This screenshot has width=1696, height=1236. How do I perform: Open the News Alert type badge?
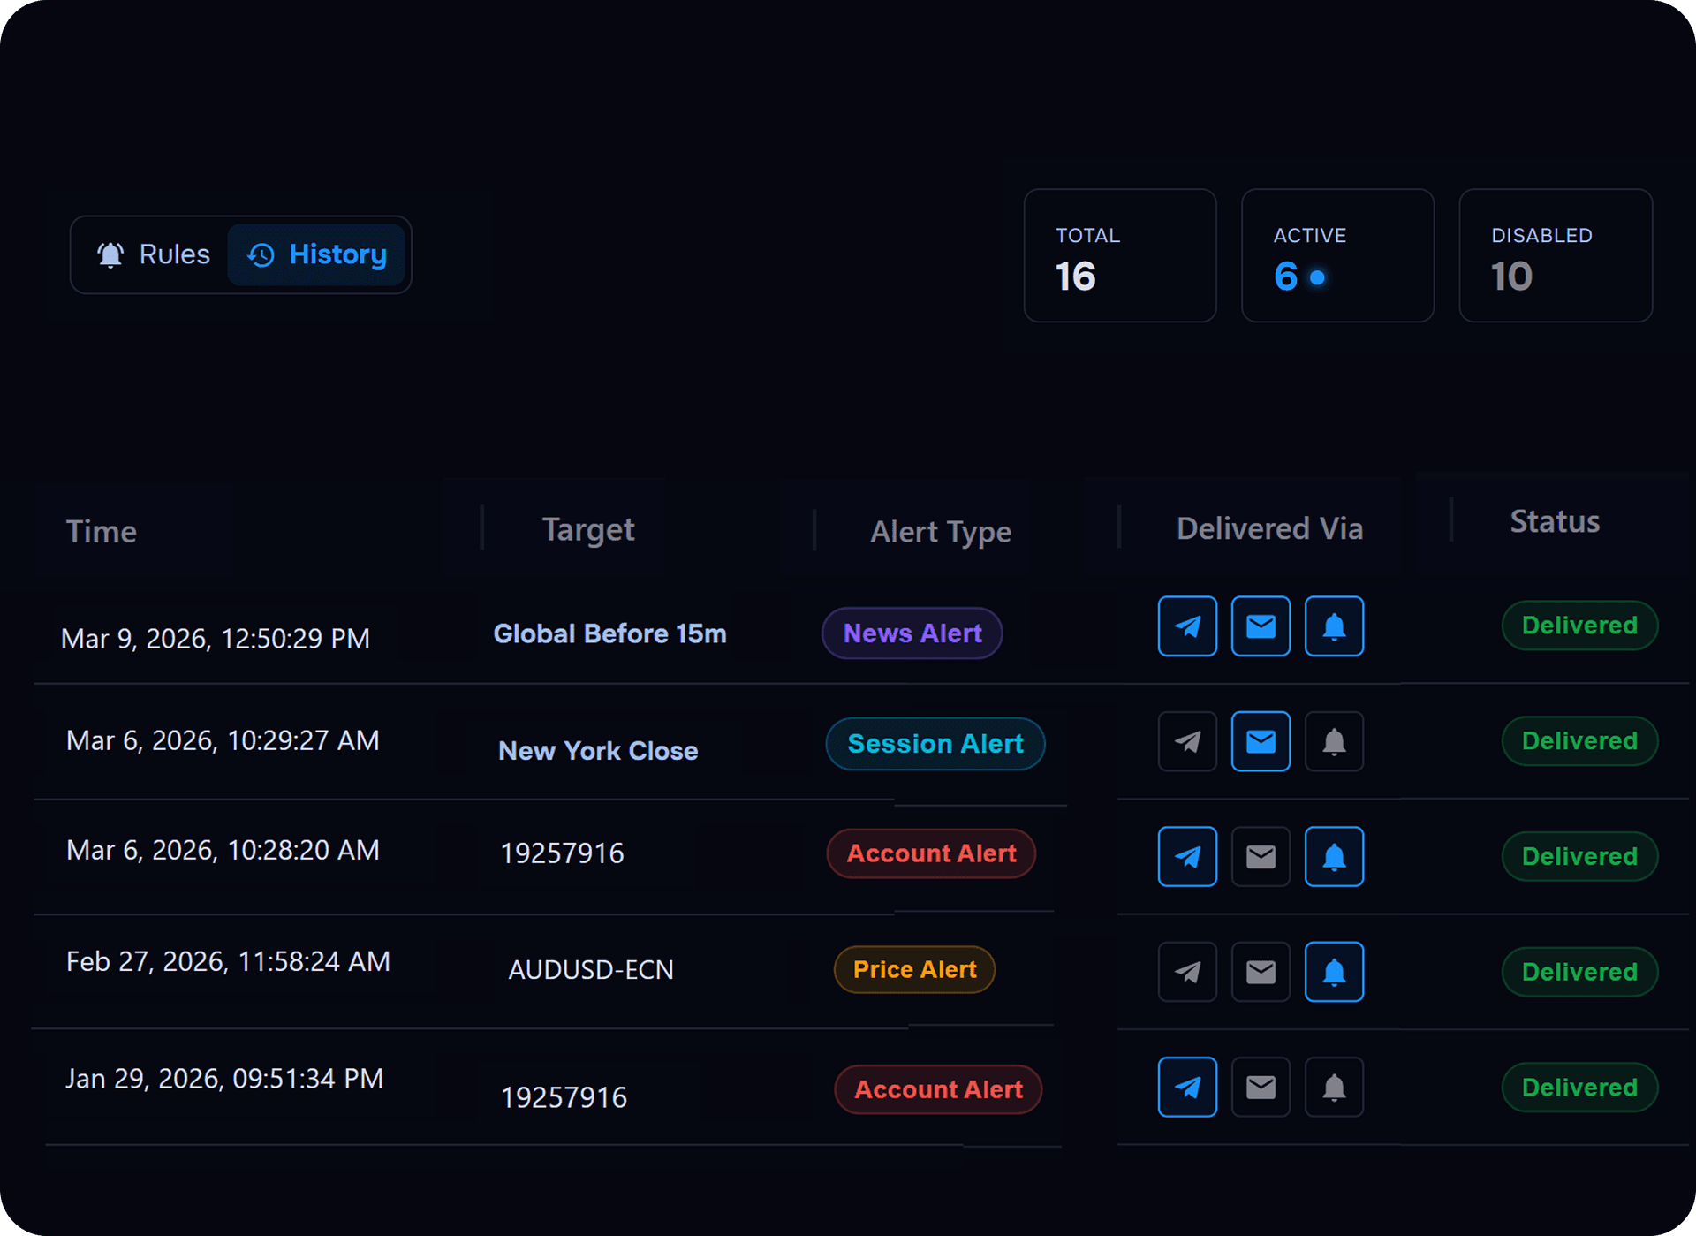click(x=912, y=633)
